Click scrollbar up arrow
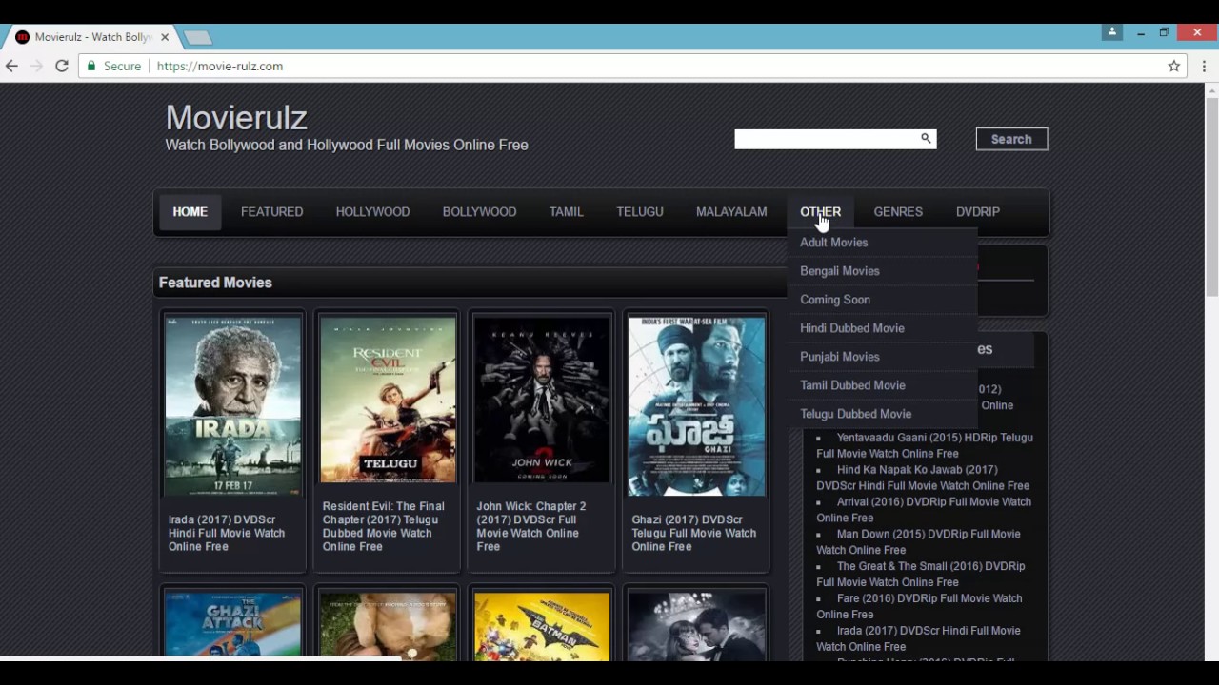 pyautogui.click(x=1212, y=90)
